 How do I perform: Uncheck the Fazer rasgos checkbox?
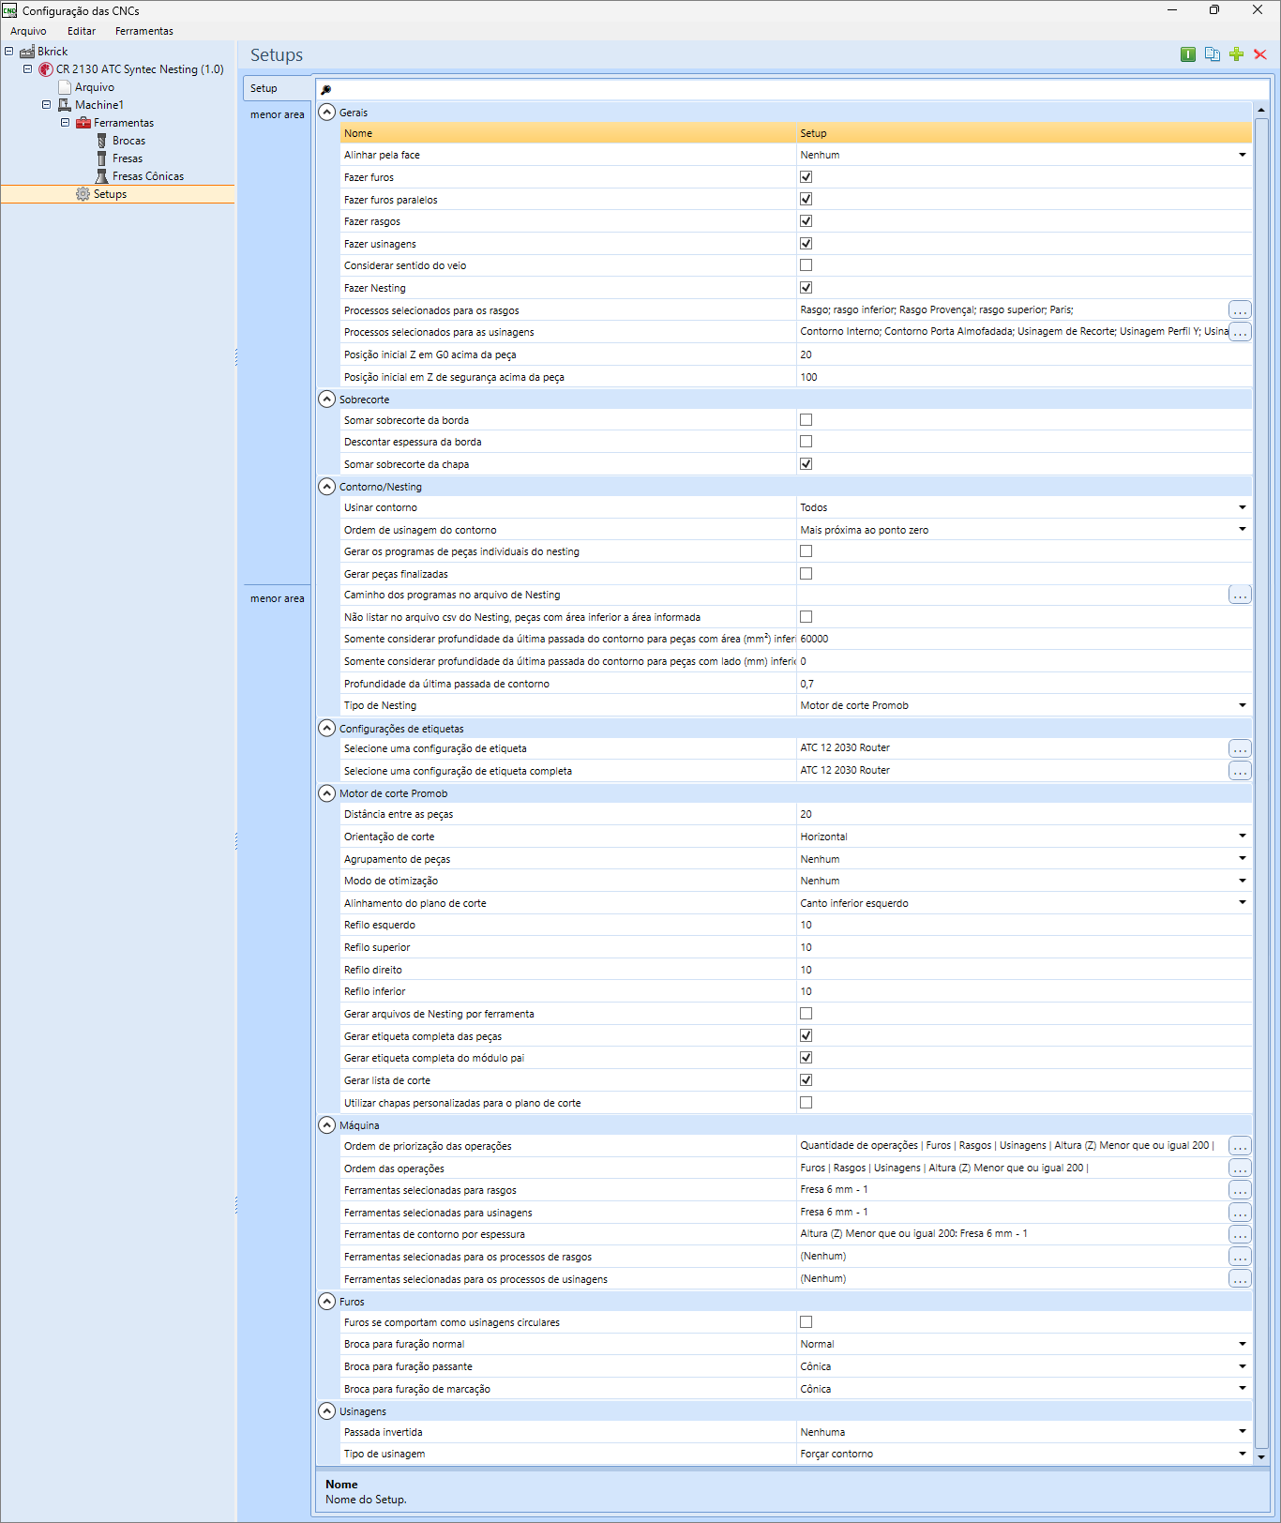click(x=806, y=221)
